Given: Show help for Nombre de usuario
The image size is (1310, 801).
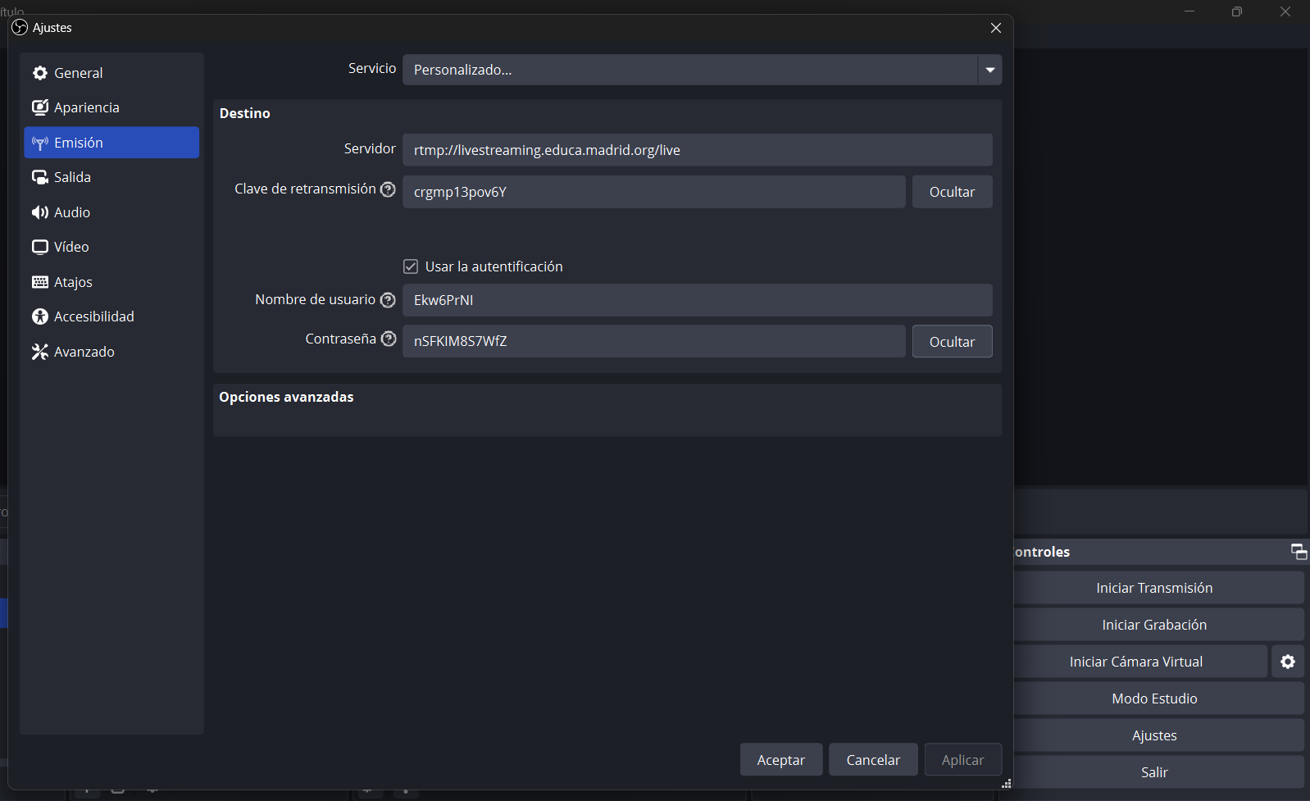Looking at the screenshot, I should [x=388, y=300].
